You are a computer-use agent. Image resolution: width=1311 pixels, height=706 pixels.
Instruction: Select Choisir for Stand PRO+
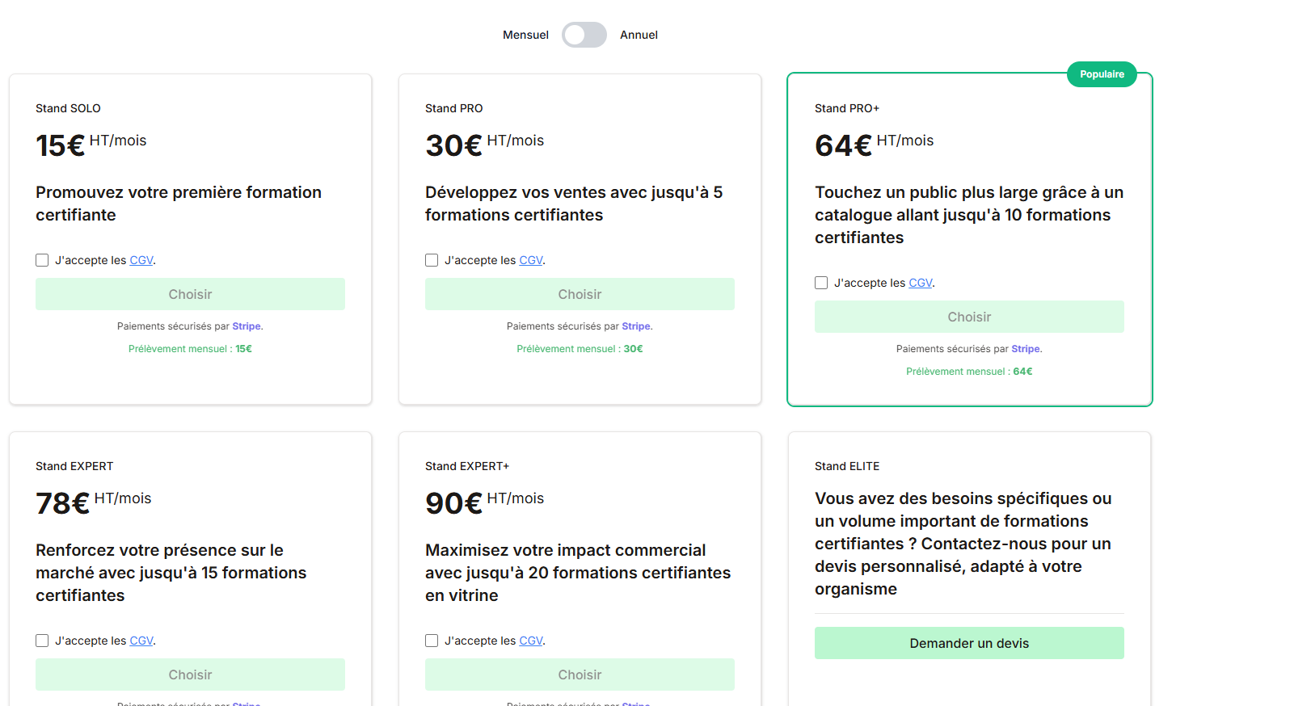tap(969, 316)
